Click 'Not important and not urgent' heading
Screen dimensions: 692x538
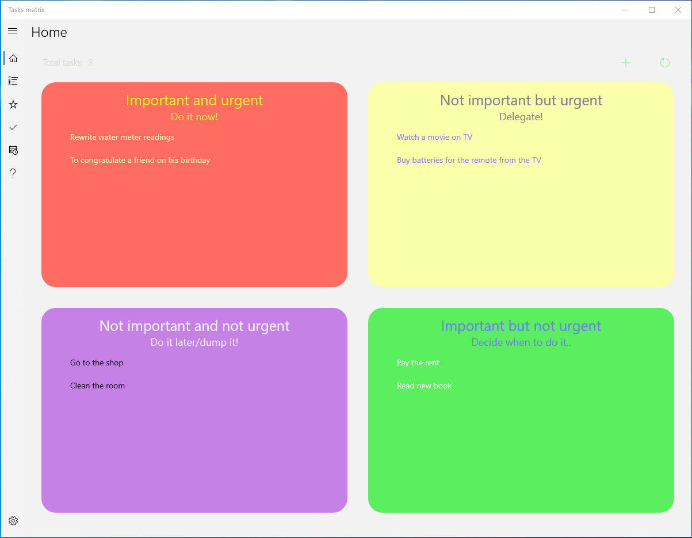coord(194,326)
